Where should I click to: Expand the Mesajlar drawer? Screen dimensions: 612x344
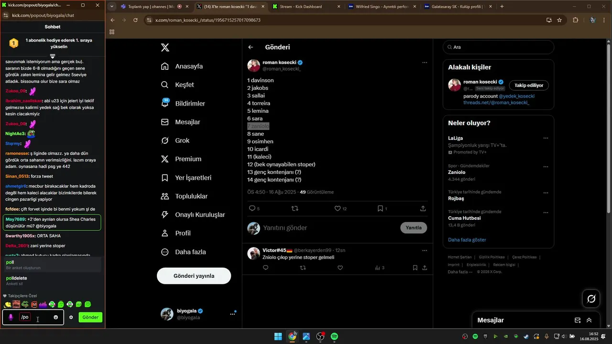(x=589, y=320)
